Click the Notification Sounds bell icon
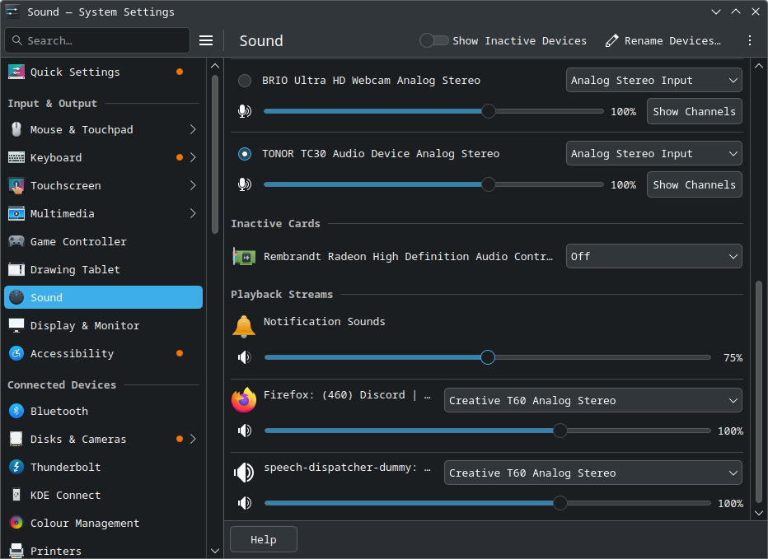Screen dimensions: 768x559 pos(244,326)
